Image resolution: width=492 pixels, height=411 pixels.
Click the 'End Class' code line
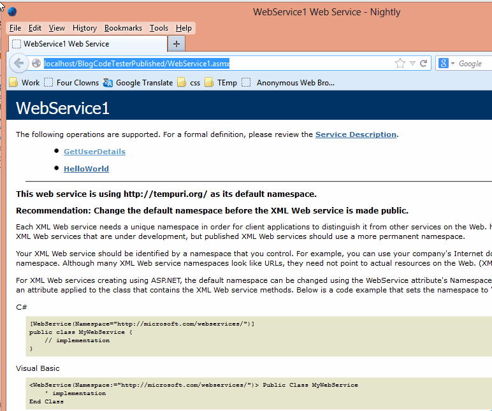[47, 401]
